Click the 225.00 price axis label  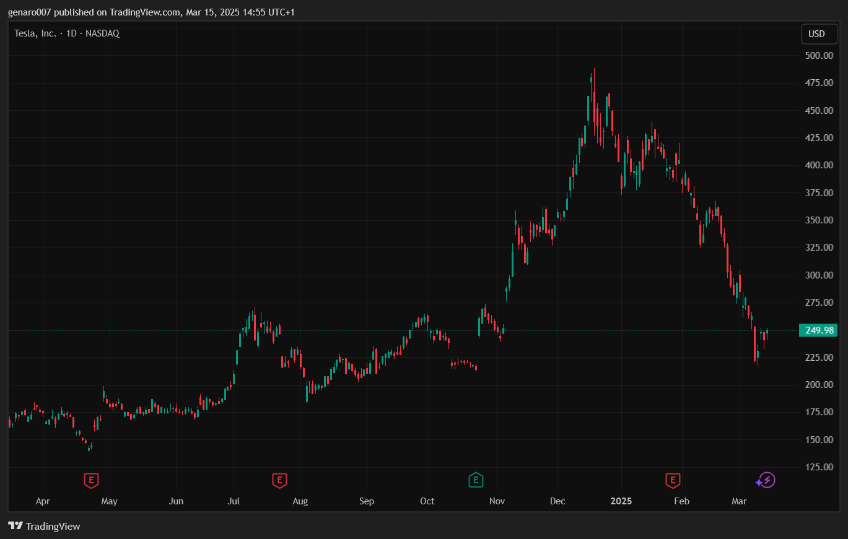click(x=818, y=358)
